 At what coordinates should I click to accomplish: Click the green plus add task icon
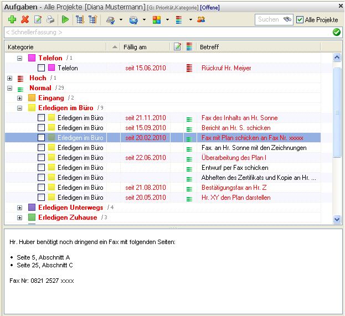click(x=12, y=19)
